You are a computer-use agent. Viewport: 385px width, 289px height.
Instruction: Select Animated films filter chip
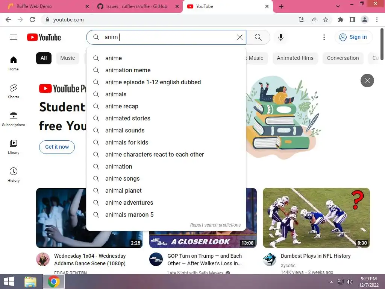pyautogui.click(x=295, y=58)
